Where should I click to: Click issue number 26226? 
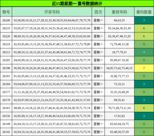pyautogui.click(x=6, y=36)
